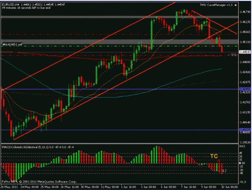Click price axis label 1.41195
Image resolution: width=252 pixels, height=190 pixels.
coord(245,113)
